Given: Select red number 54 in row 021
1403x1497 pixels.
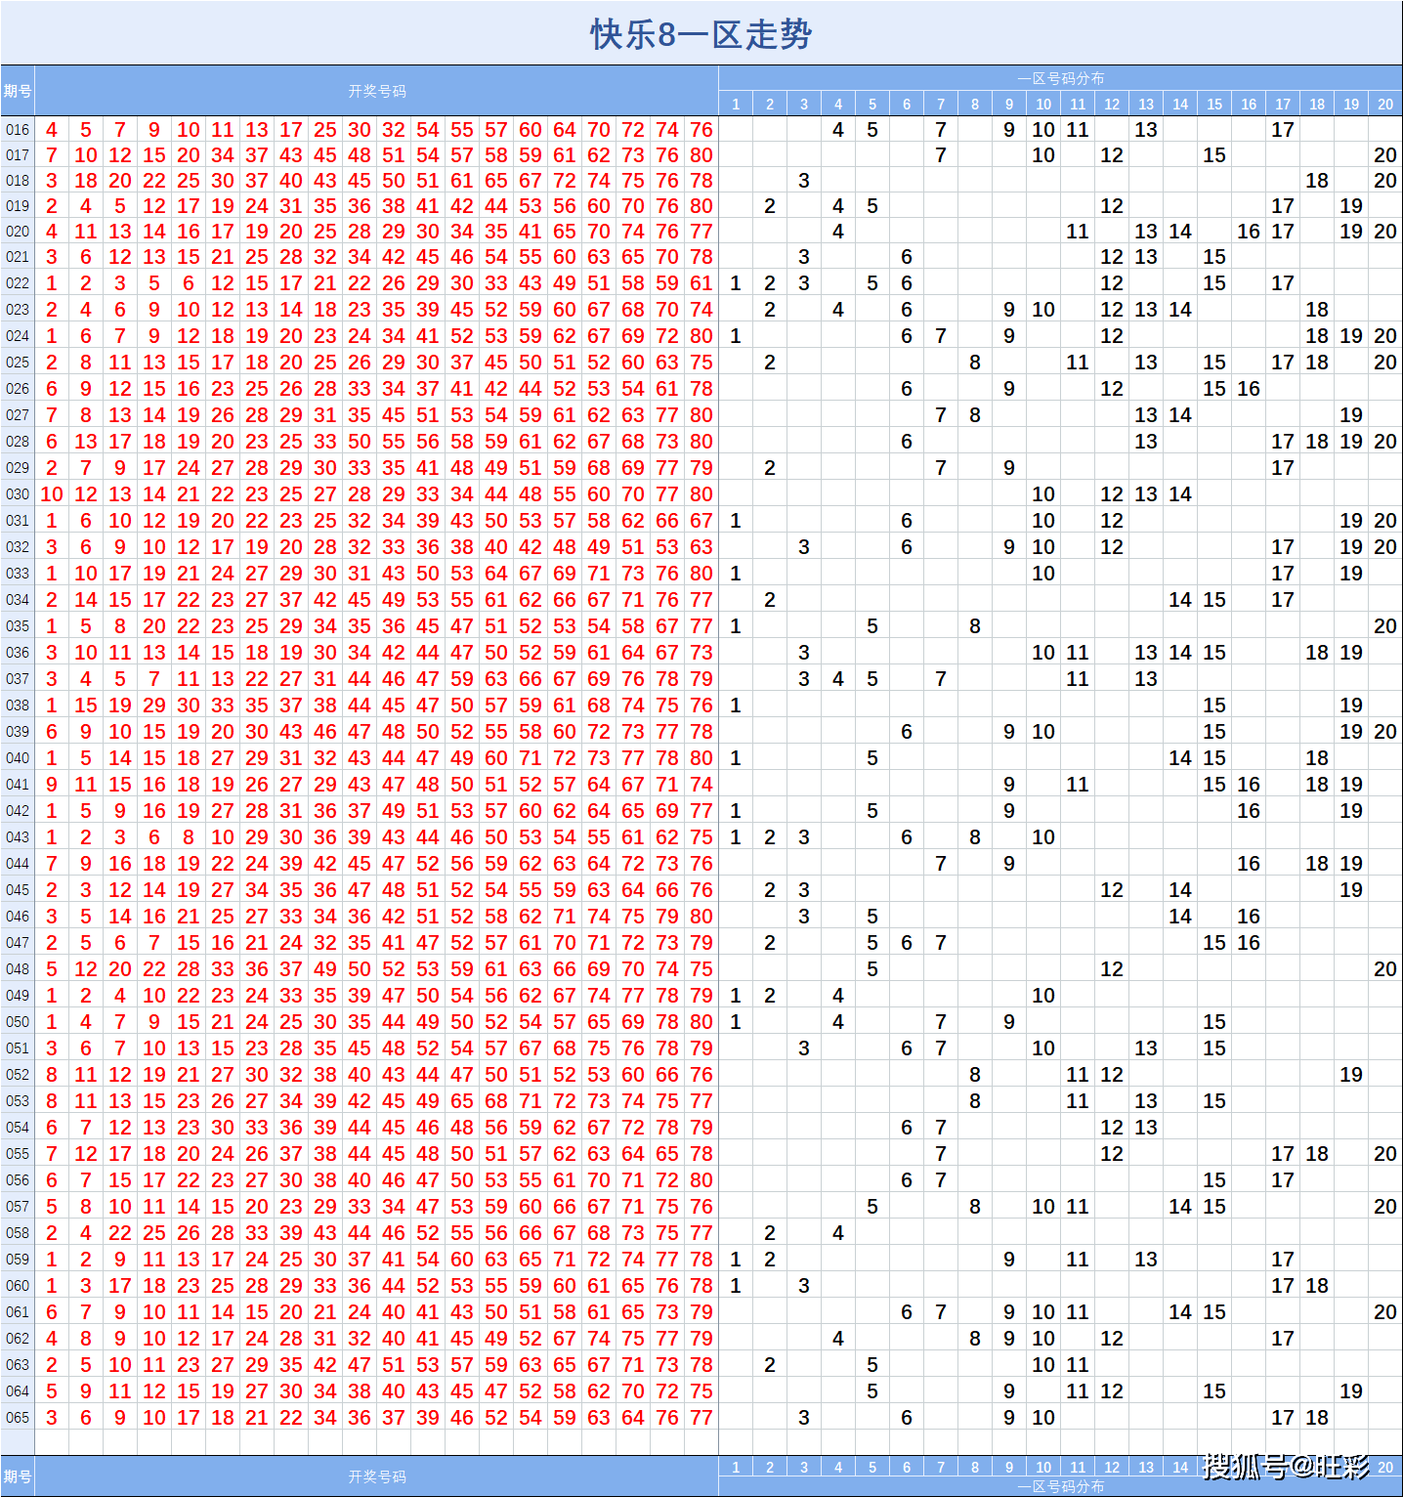Looking at the screenshot, I should [496, 257].
